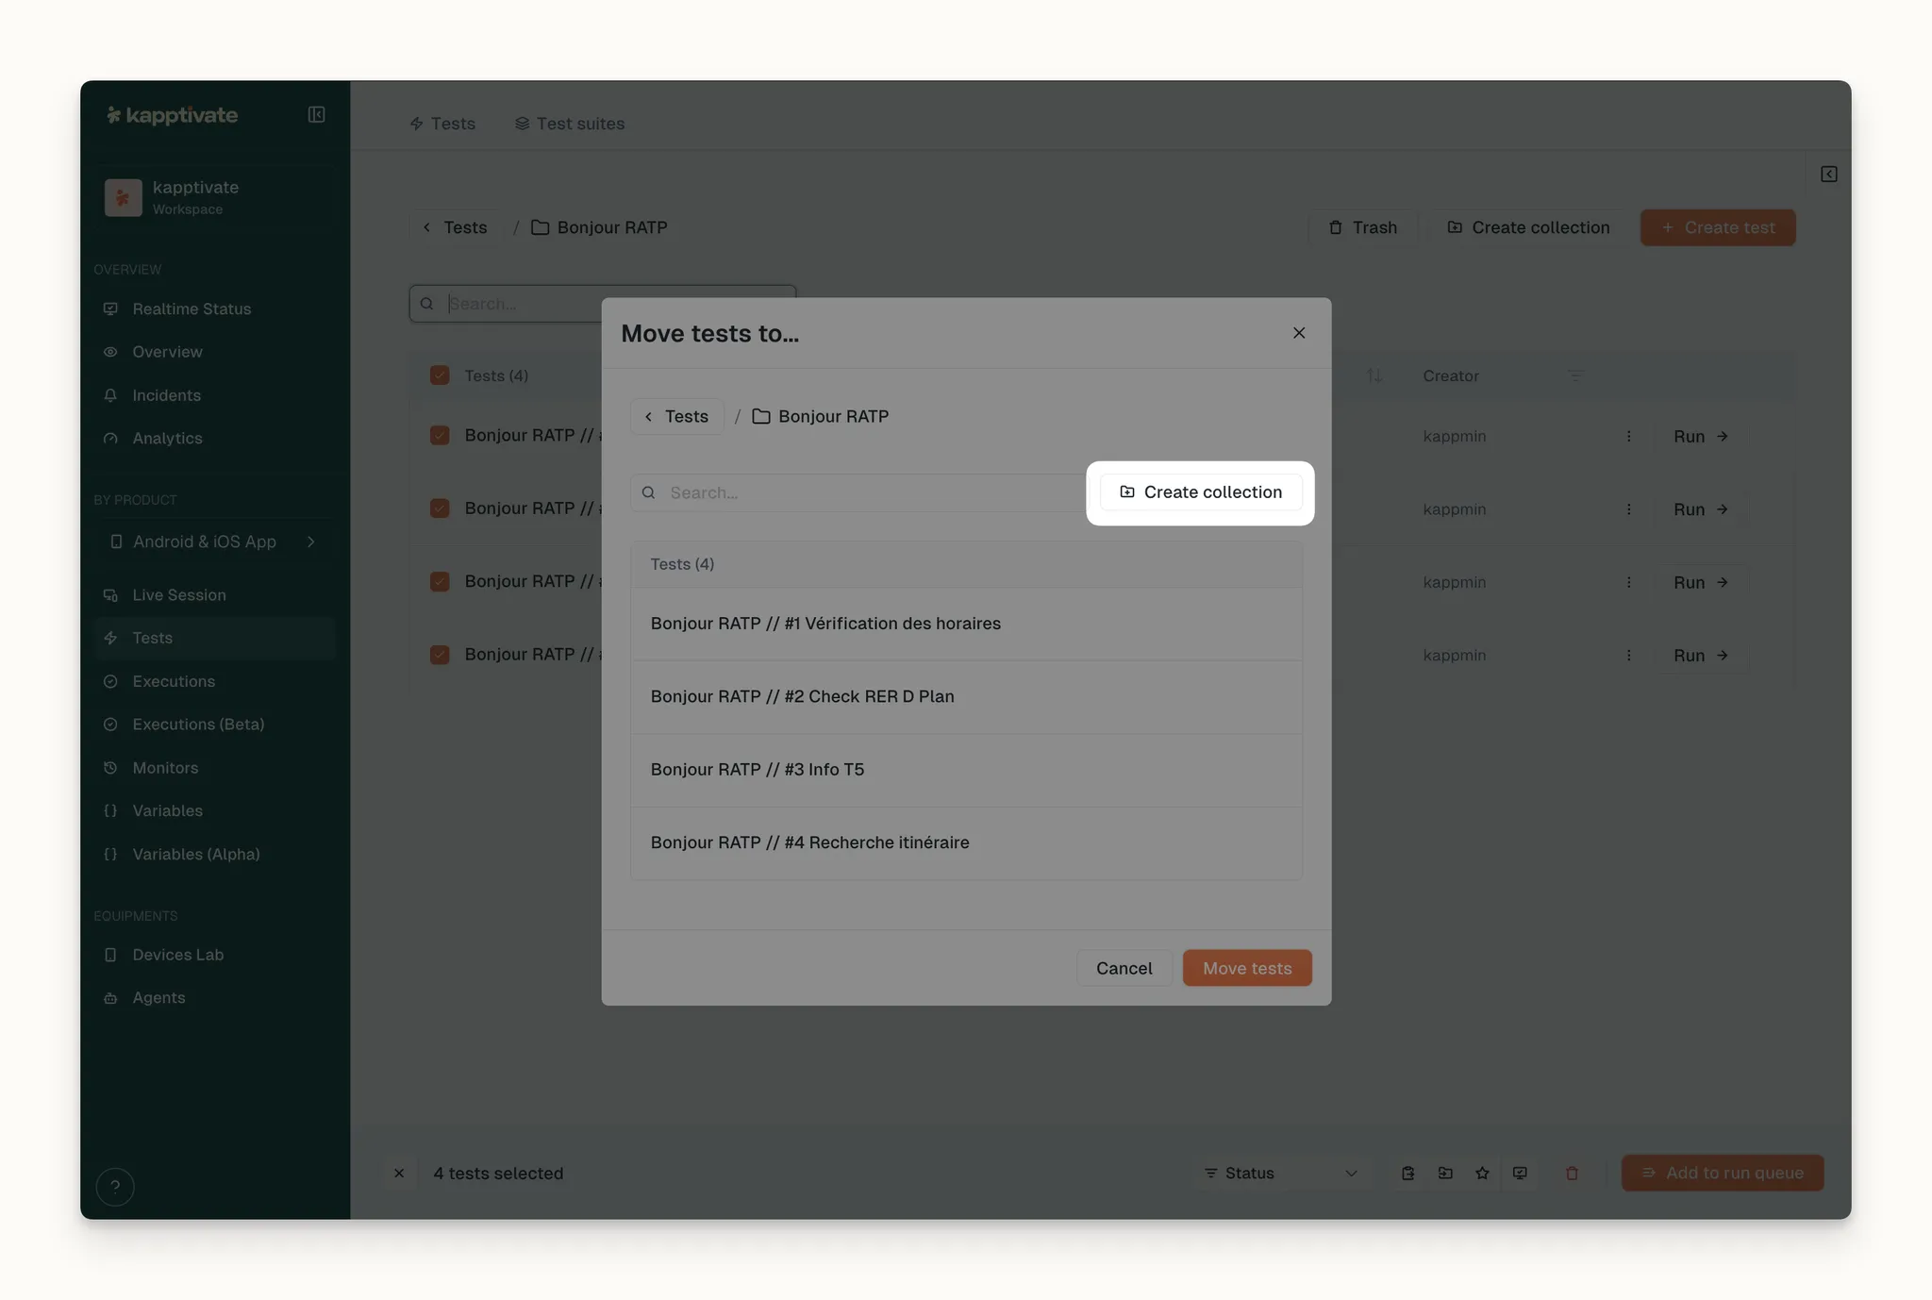Open the third test row's three-dot menu

(1628, 582)
